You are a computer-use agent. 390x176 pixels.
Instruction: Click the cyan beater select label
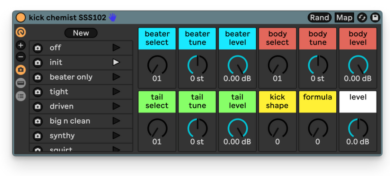tap(157, 38)
